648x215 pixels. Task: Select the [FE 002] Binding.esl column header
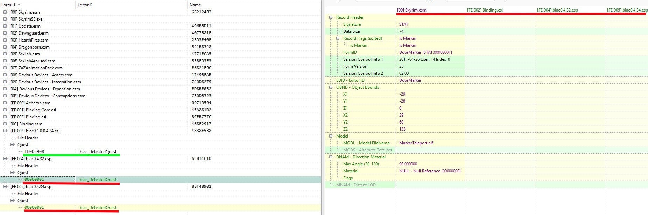(500, 10)
